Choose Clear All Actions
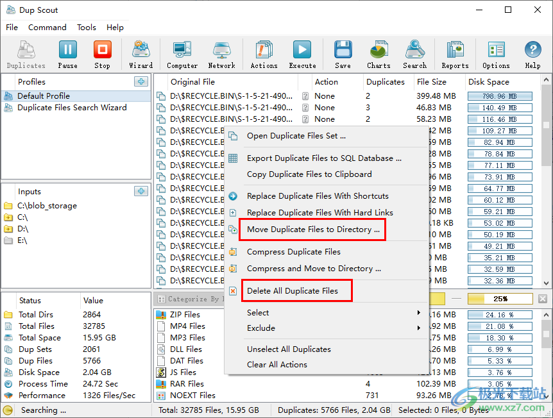 tap(277, 364)
